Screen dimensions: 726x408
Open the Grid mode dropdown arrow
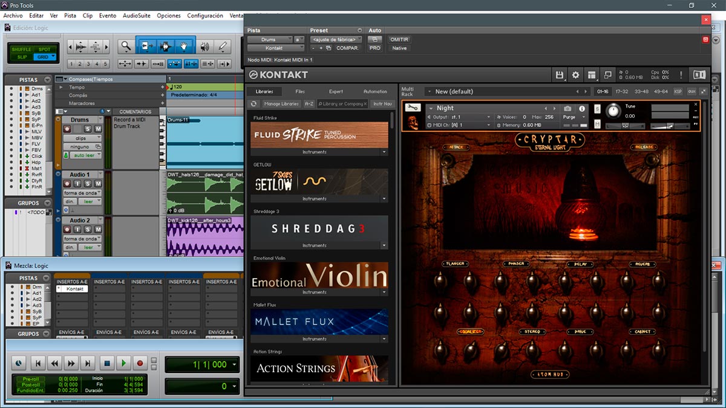53,57
